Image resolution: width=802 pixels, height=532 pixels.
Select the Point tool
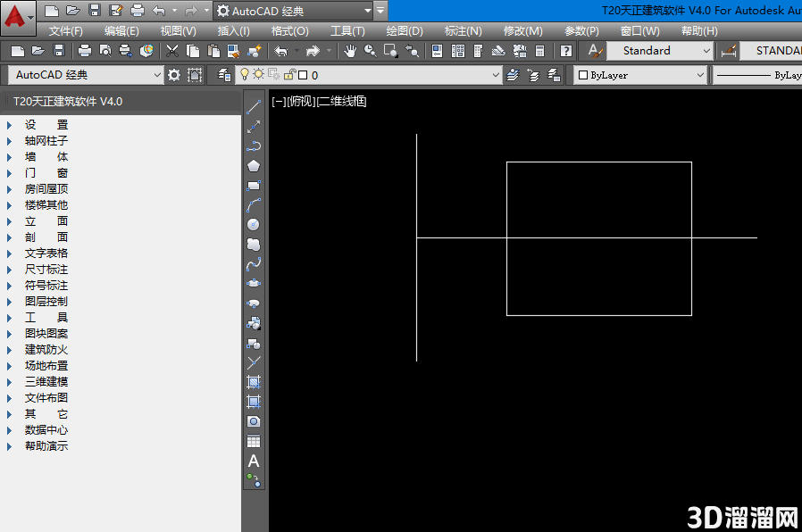pyautogui.click(x=254, y=362)
